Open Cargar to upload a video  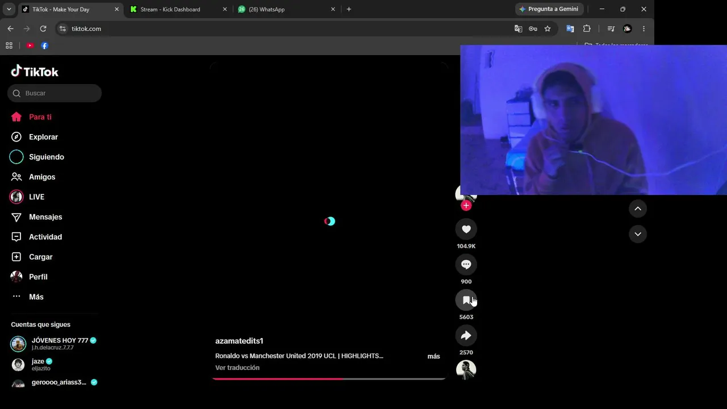tap(32, 257)
